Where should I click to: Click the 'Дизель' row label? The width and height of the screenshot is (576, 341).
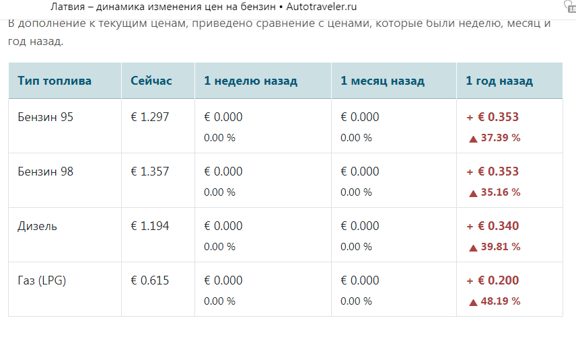[x=37, y=226]
